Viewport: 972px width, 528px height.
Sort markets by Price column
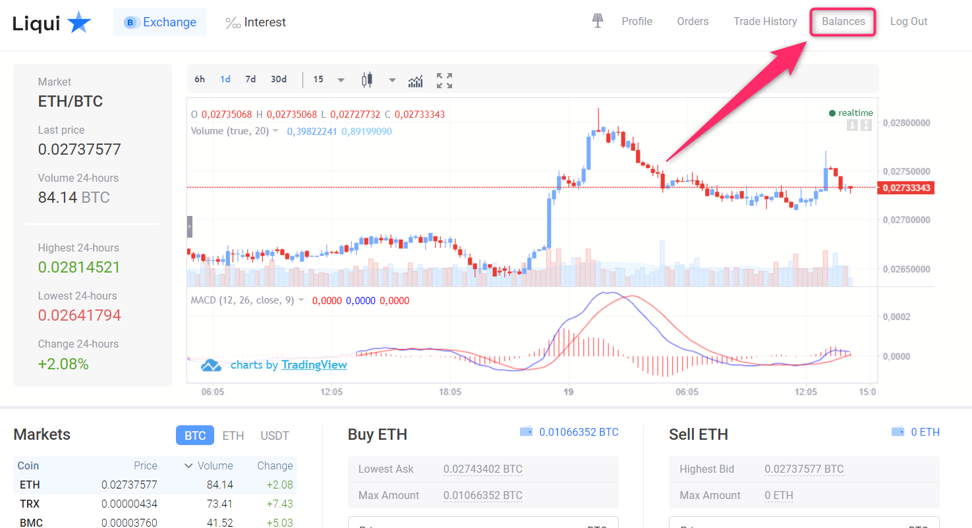click(x=146, y=465)
